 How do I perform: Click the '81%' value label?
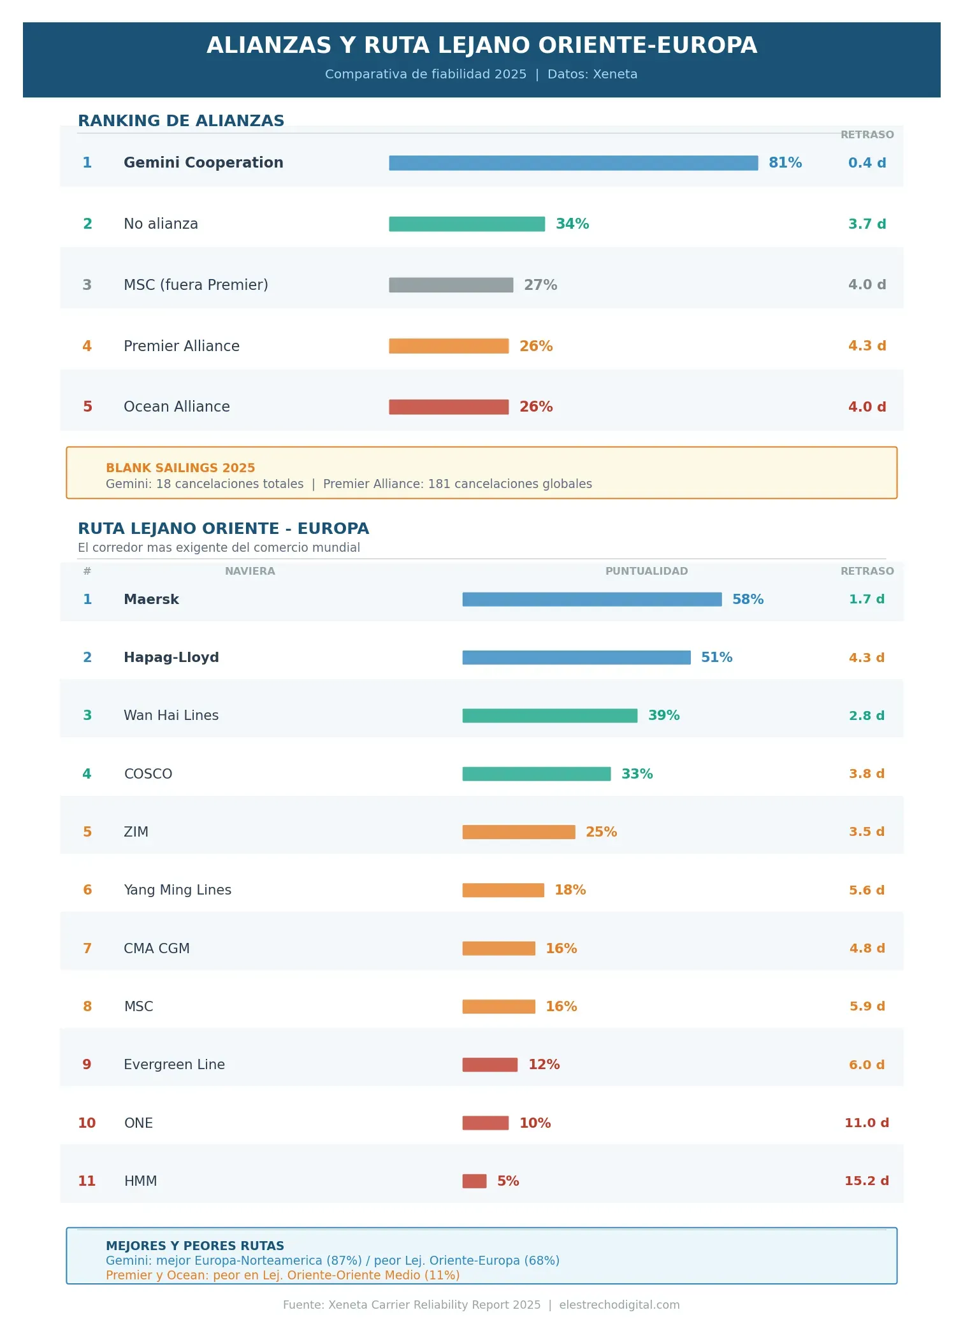pos(785,163)
